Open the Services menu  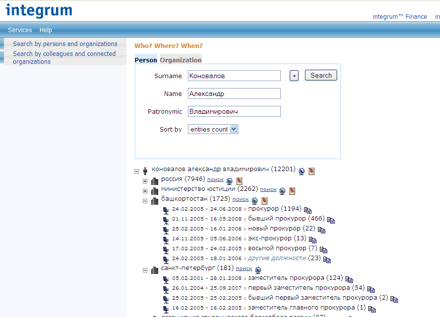(20, 30)
